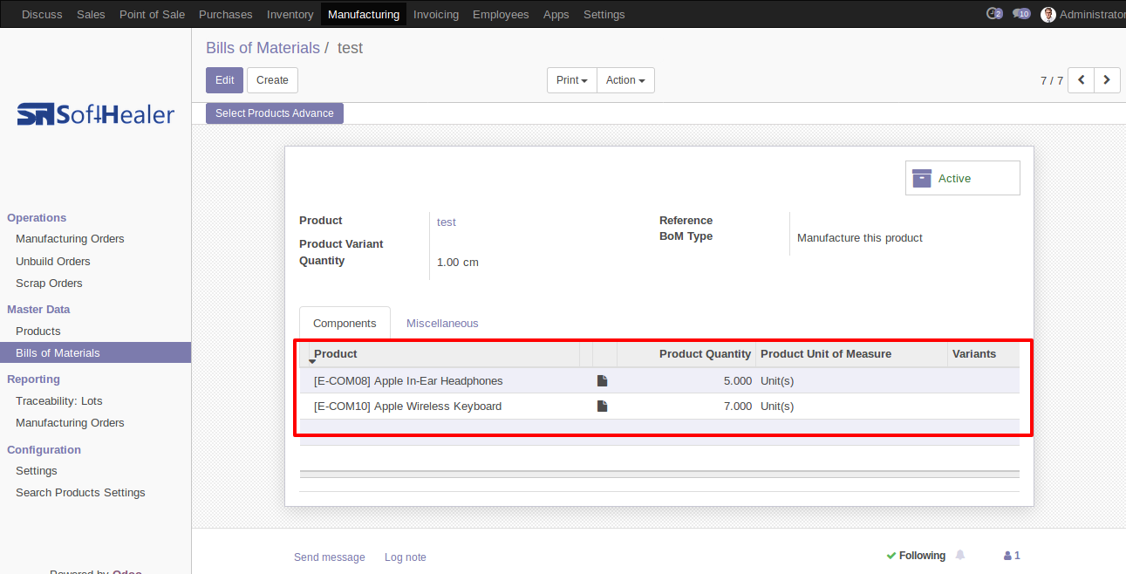Open the Inventory menu
The width and height of the screenshot is (1126, 574).
pos(290,14)
